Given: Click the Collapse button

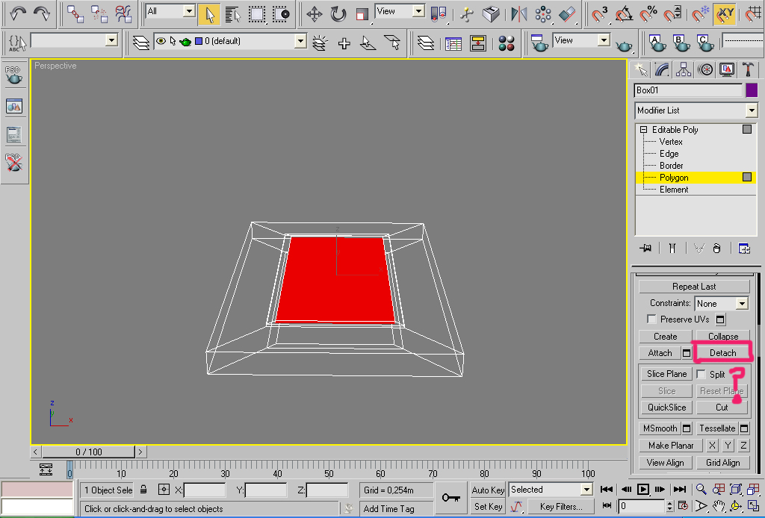Looking at the screenshot, I should coord(723,336).
